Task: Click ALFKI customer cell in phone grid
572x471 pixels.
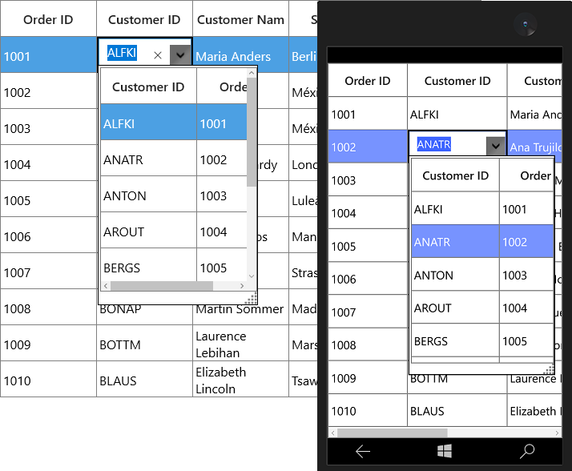Action: [x=457, y=114]
